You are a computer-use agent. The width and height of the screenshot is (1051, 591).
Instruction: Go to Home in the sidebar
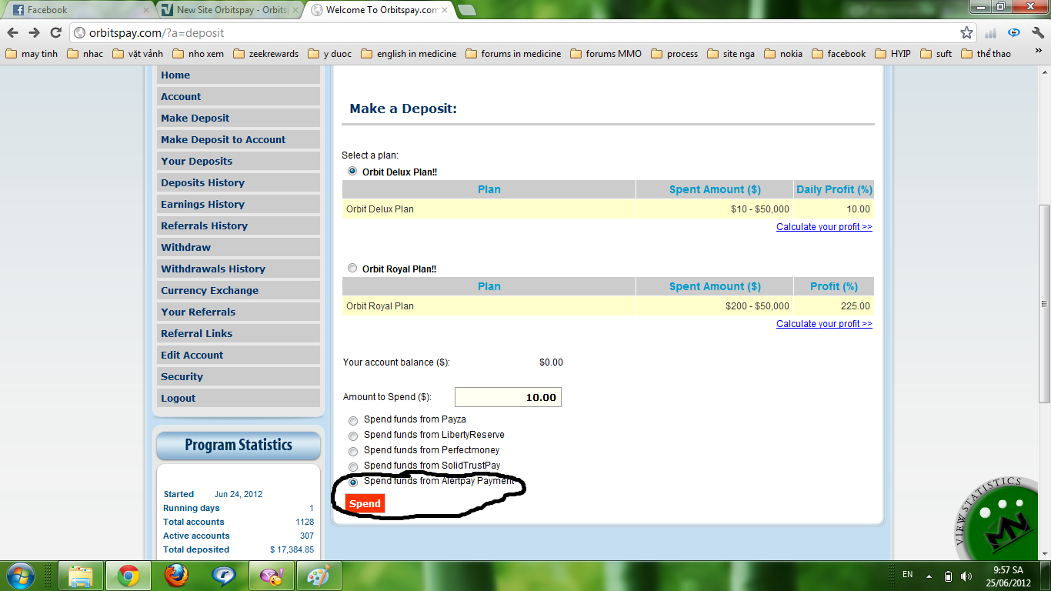coord(238,75)
